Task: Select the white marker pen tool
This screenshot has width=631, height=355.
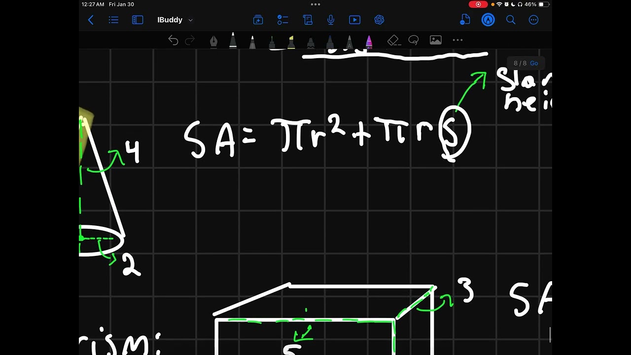Action: (x=233, y=41)
